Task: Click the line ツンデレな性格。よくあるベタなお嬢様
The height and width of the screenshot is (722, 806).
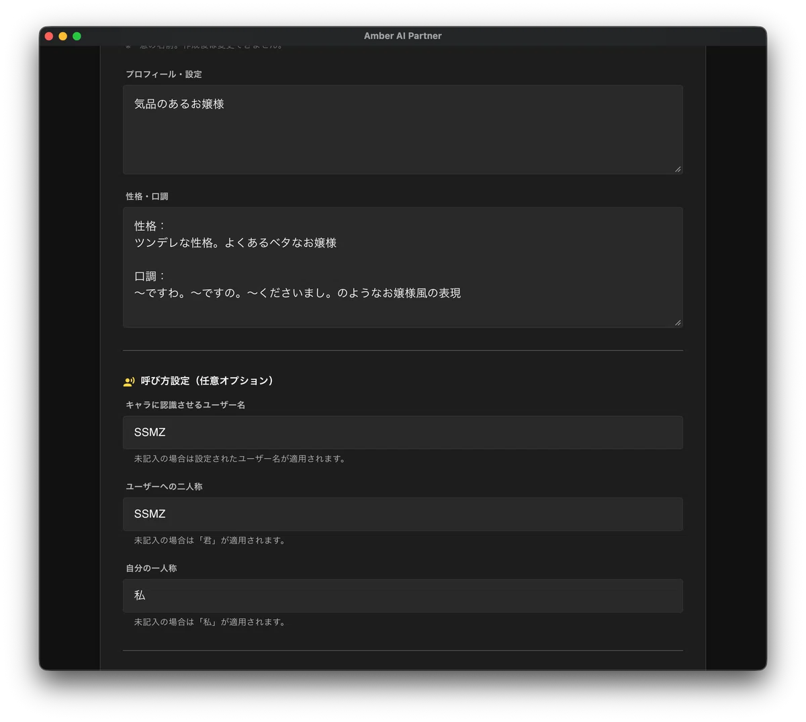Action: (235, 243)
